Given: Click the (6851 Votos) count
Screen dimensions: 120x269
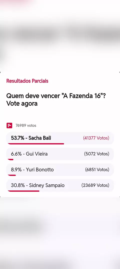Looking at the screenshot, I should click(97, 169).
